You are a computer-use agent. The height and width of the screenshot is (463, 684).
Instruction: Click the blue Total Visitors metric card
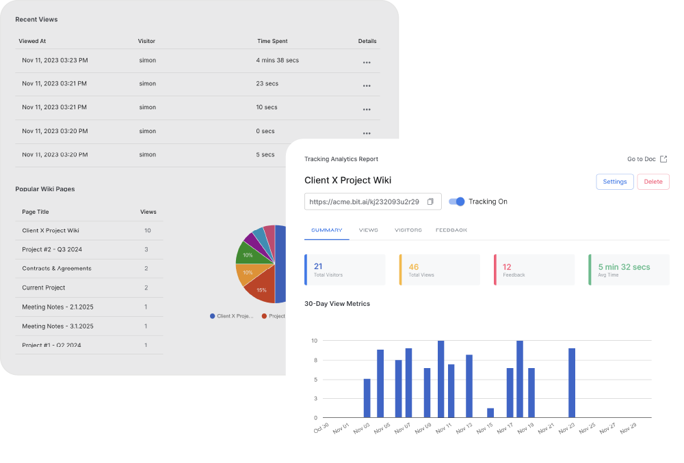click(x=345, y=269)
